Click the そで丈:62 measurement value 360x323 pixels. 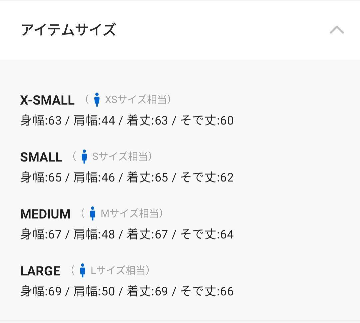coord(207,177)
